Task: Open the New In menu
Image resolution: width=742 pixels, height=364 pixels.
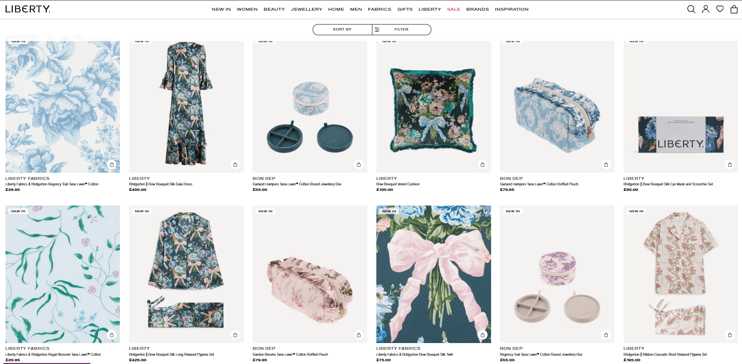Action: pyautogui.click(x=221, y=9)
